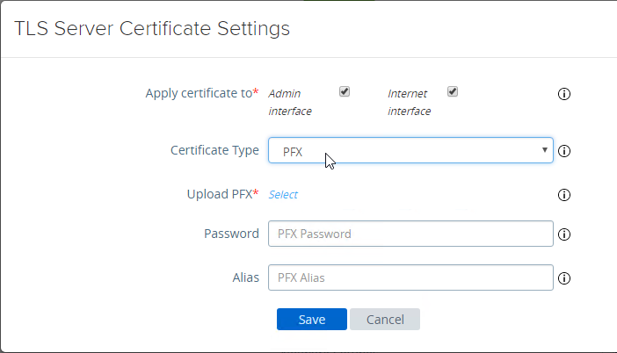View info icon beside Alias field
617x353 pixels.
click(565, 278)
